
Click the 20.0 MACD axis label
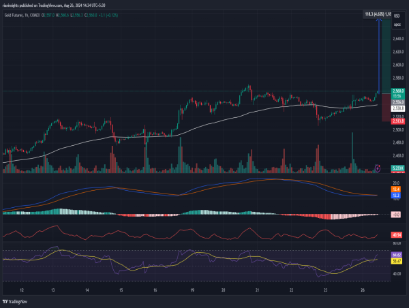[396, 183]
